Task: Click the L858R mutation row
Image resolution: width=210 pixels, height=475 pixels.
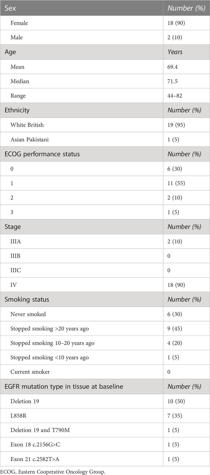Action: [x=105, y=415]
